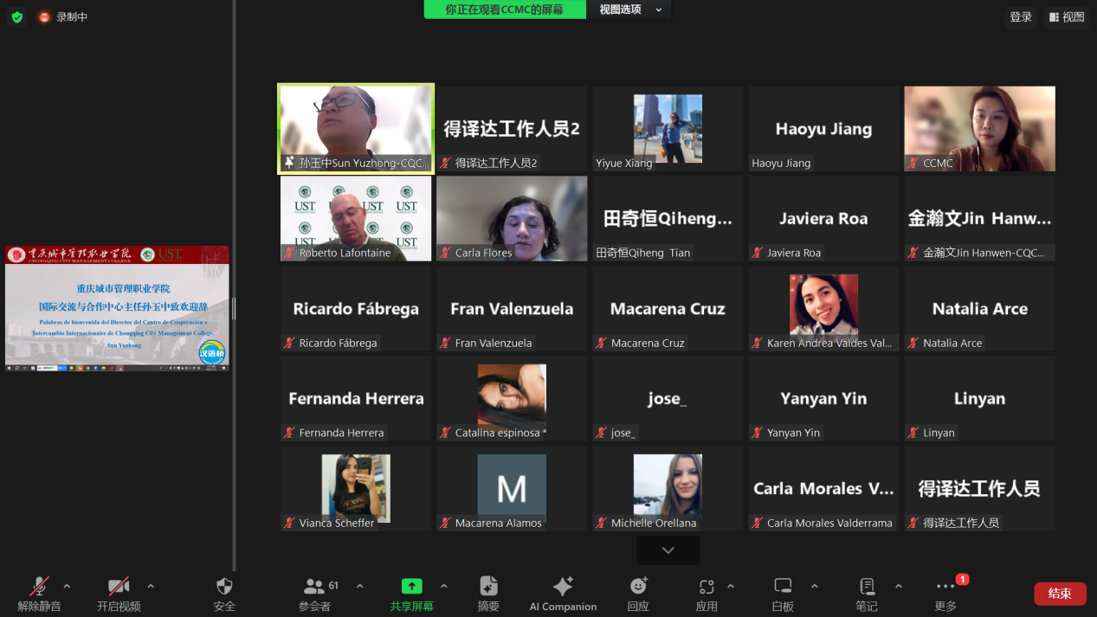Screen dimensions: 1097x617
Task: Turn on the camera (开启视频)
Action: click(x=119, y=587)
